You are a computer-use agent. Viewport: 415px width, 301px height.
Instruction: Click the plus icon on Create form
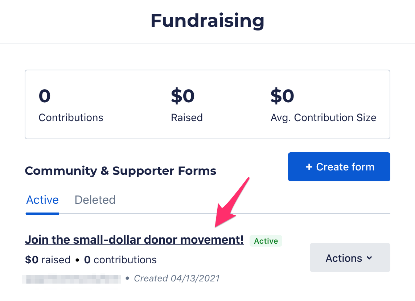coord(309,167)
